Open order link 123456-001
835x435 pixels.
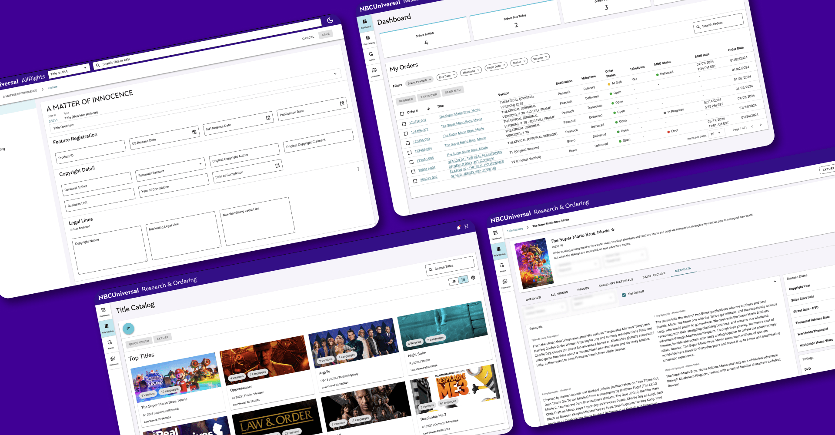click(x=417, y=122)
